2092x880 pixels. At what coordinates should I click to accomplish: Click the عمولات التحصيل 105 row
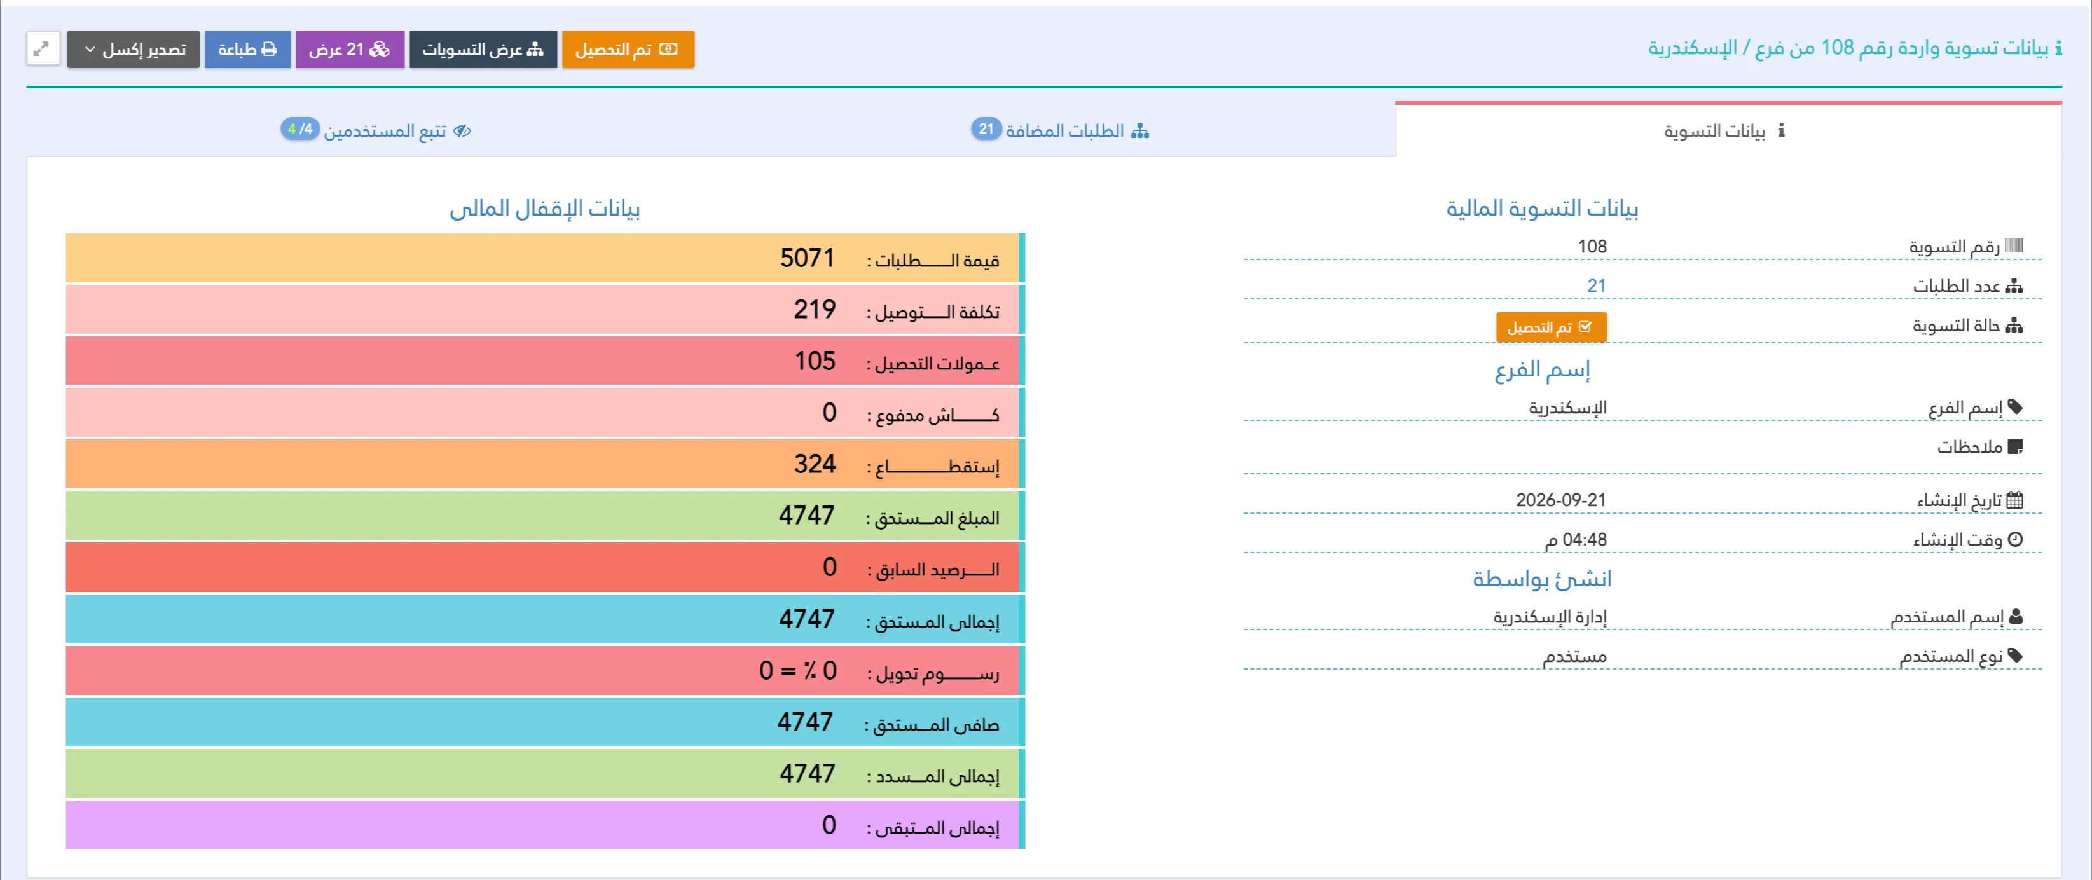pos(545,361)
